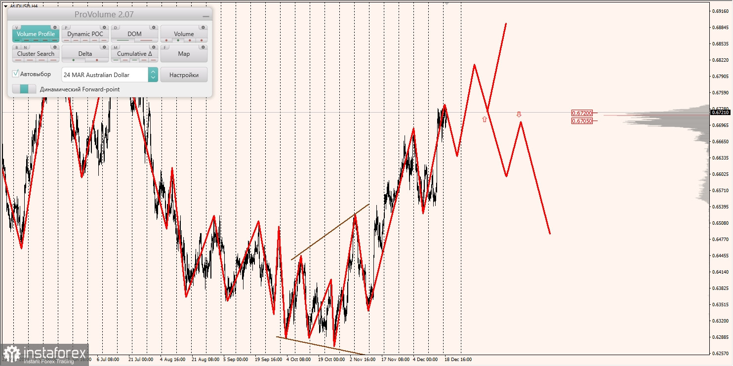Click the P hotkey tag on Dynamic POC
Viewport: 733px width, 366px height.
(66, 28)
